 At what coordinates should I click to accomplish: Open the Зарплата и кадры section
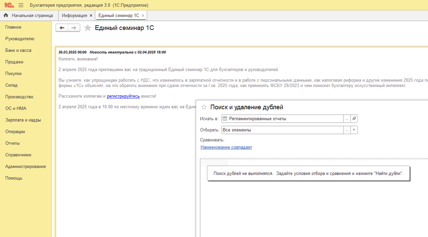(x=23, y=120)
